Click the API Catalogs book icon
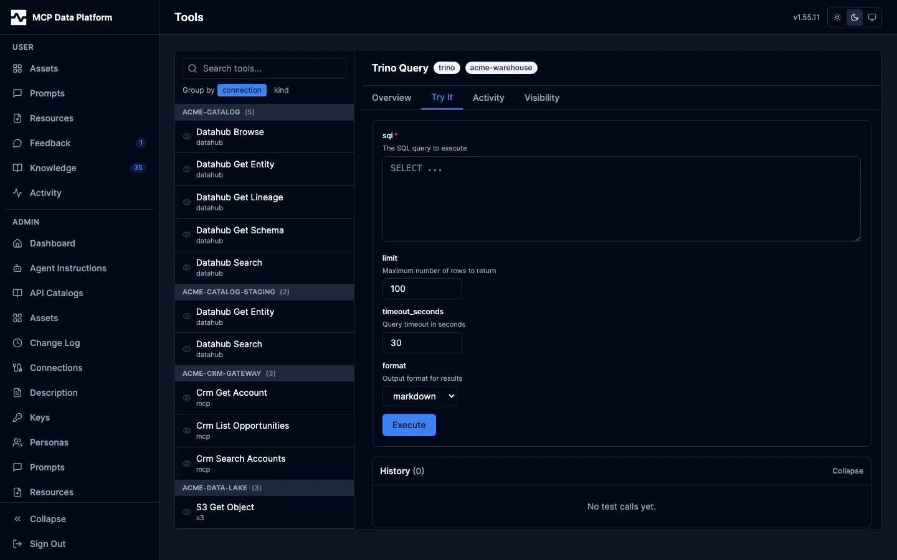This screenshot has width=897, height=560. tap(17, 293)
